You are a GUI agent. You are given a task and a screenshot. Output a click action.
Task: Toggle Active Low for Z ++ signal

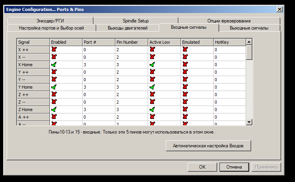tap(152, 95)
